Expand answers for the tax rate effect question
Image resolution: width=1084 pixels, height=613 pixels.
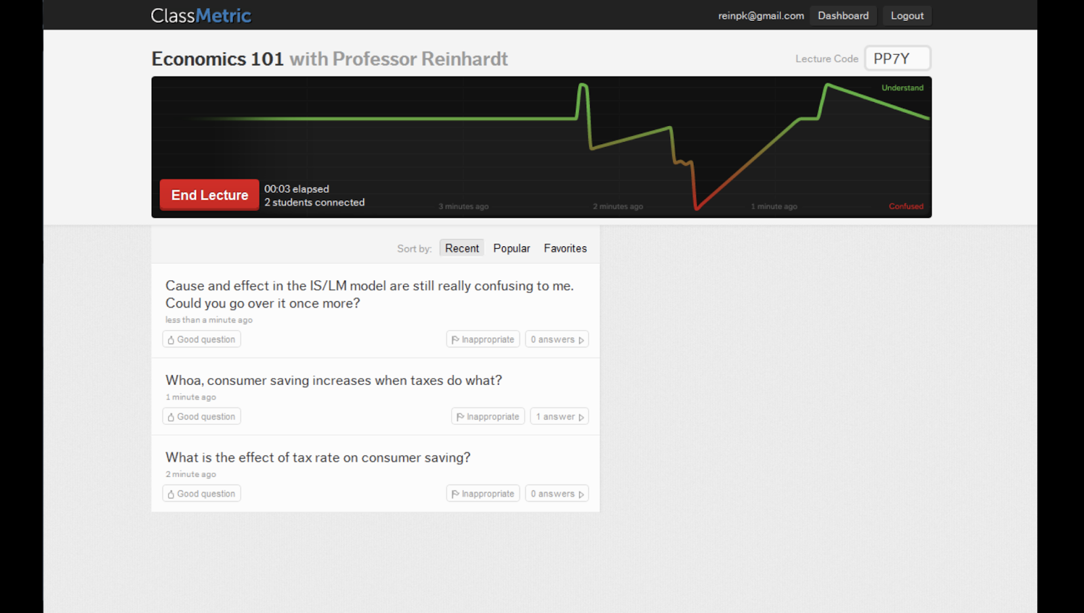click(x=557, y=494)
